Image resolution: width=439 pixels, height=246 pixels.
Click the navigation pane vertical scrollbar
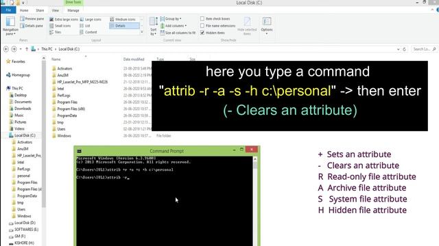(x=43, y=134)
